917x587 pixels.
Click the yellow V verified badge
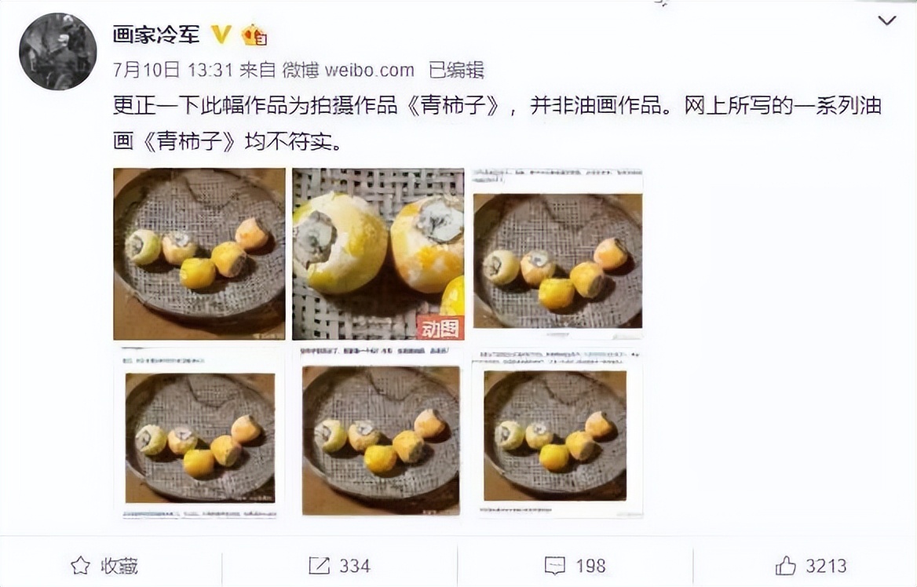click(x=221, y=35)
